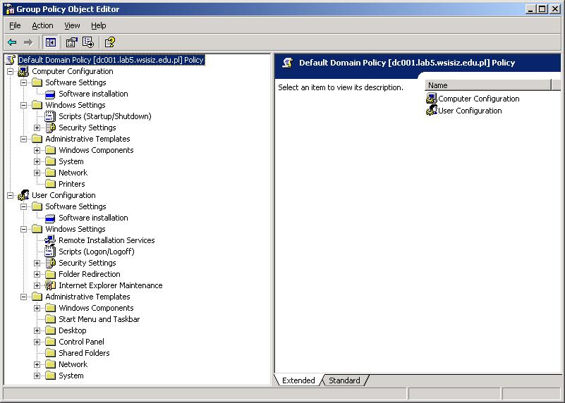The width and height of the screenshot is (565, 403).
Task: Open the View menu
Action: pos(72,25)
